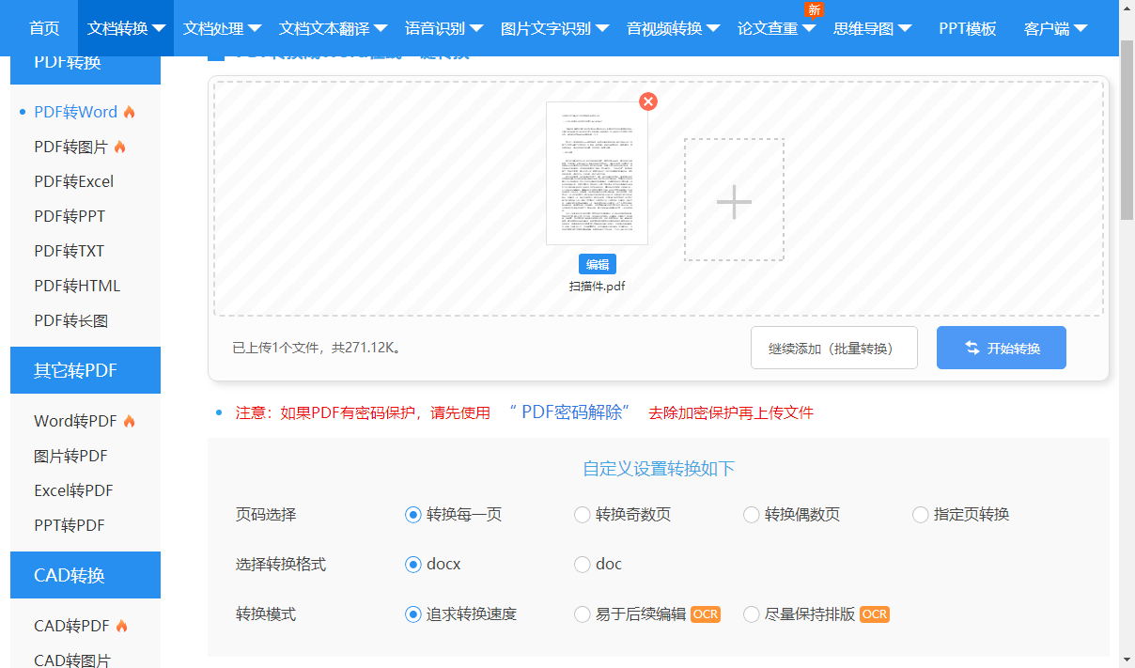The height and width of the screenshot is (668, 1135).
Task: Open PPT转PDF in sidebar
Action: click(x=70, y=525)
